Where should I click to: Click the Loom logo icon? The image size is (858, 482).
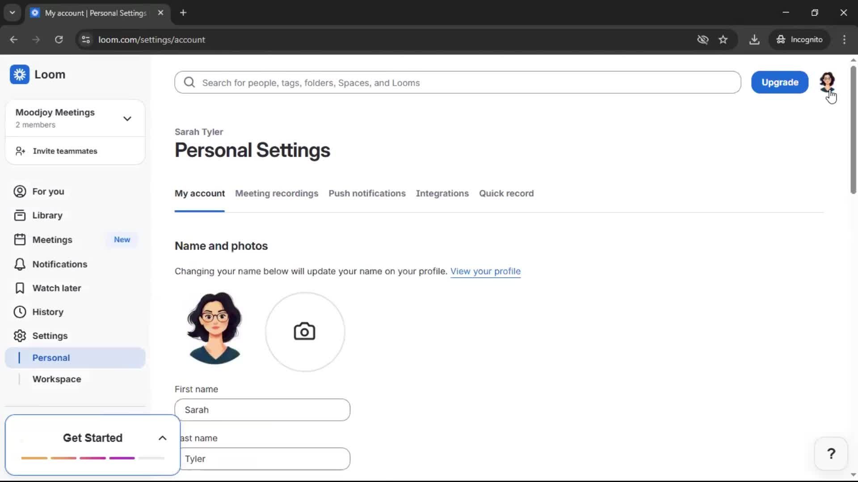19,74
